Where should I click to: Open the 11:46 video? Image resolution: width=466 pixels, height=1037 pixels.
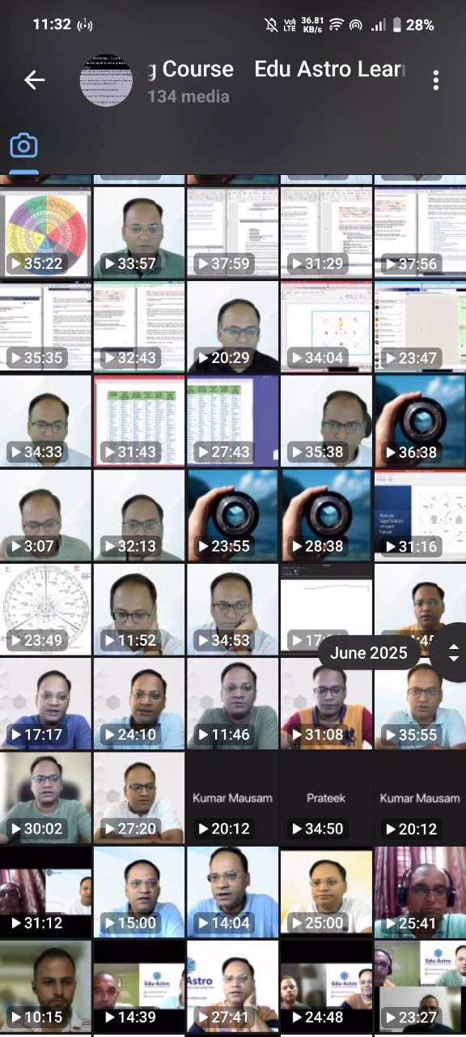[233, 703]
